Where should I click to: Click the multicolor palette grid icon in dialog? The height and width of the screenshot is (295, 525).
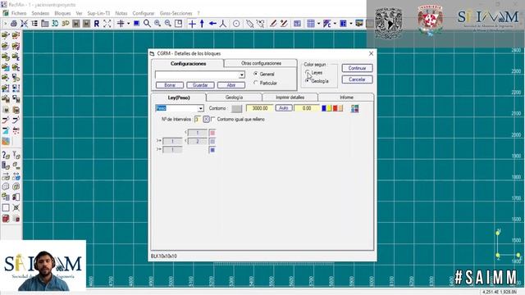[x=355, y=108]
